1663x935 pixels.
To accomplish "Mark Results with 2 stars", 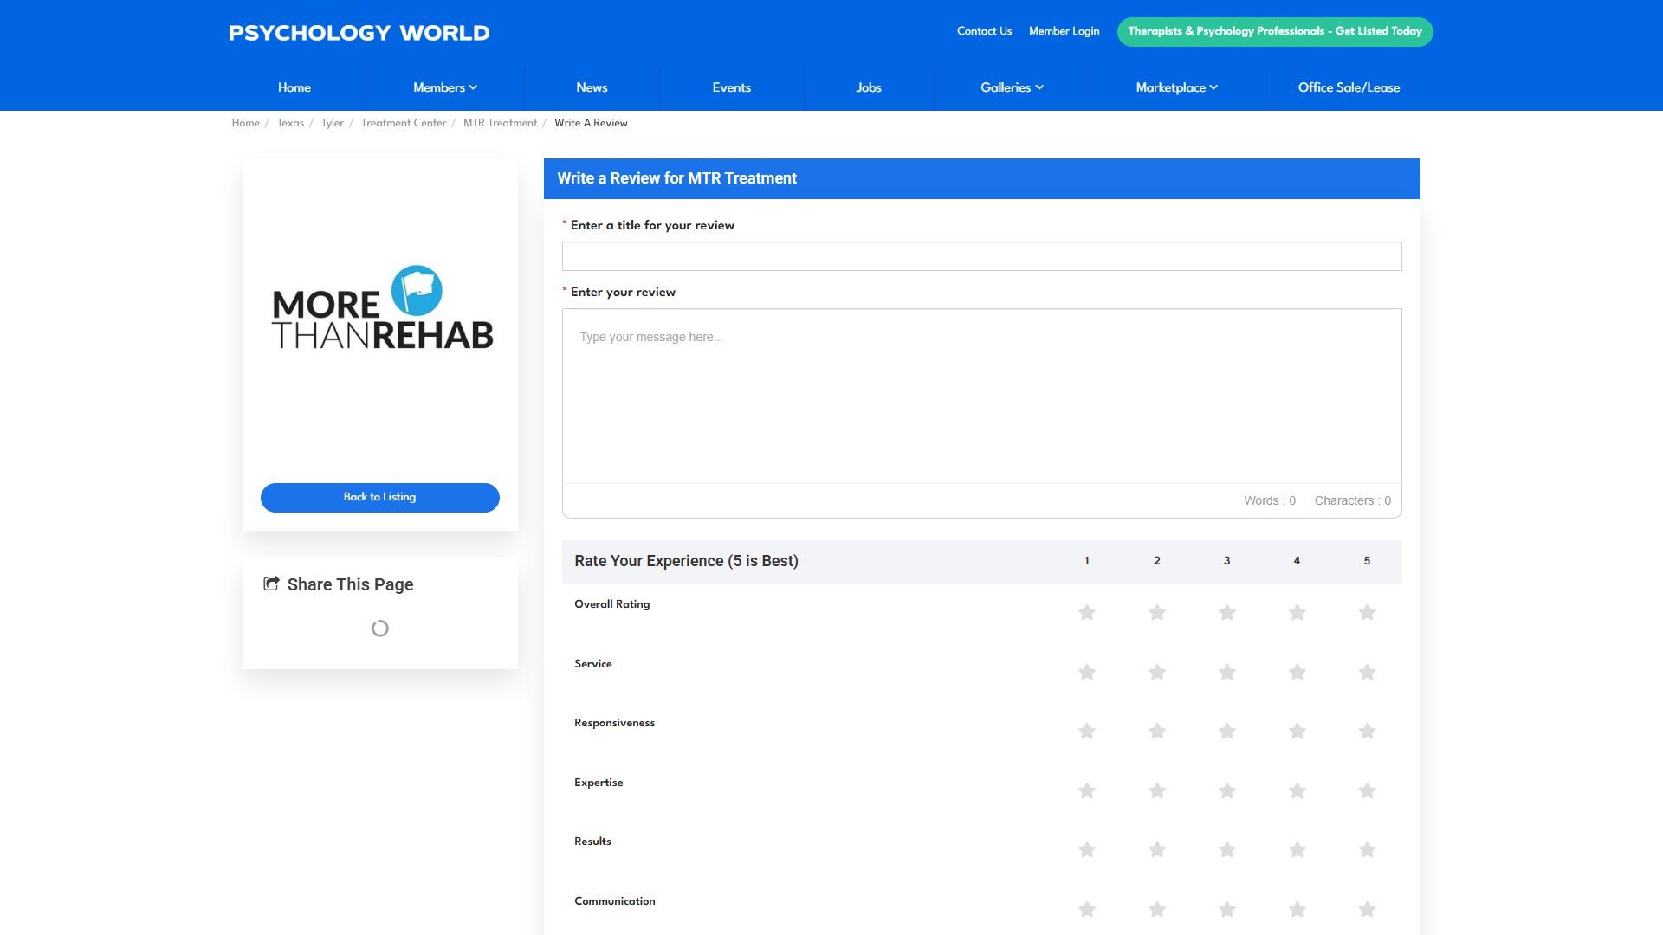I will tap(1157, 850).
